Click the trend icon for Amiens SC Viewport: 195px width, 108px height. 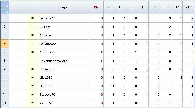(33, 103)
